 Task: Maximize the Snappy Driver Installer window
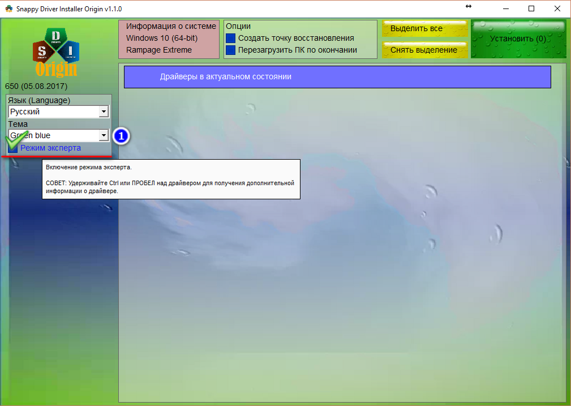531,8
